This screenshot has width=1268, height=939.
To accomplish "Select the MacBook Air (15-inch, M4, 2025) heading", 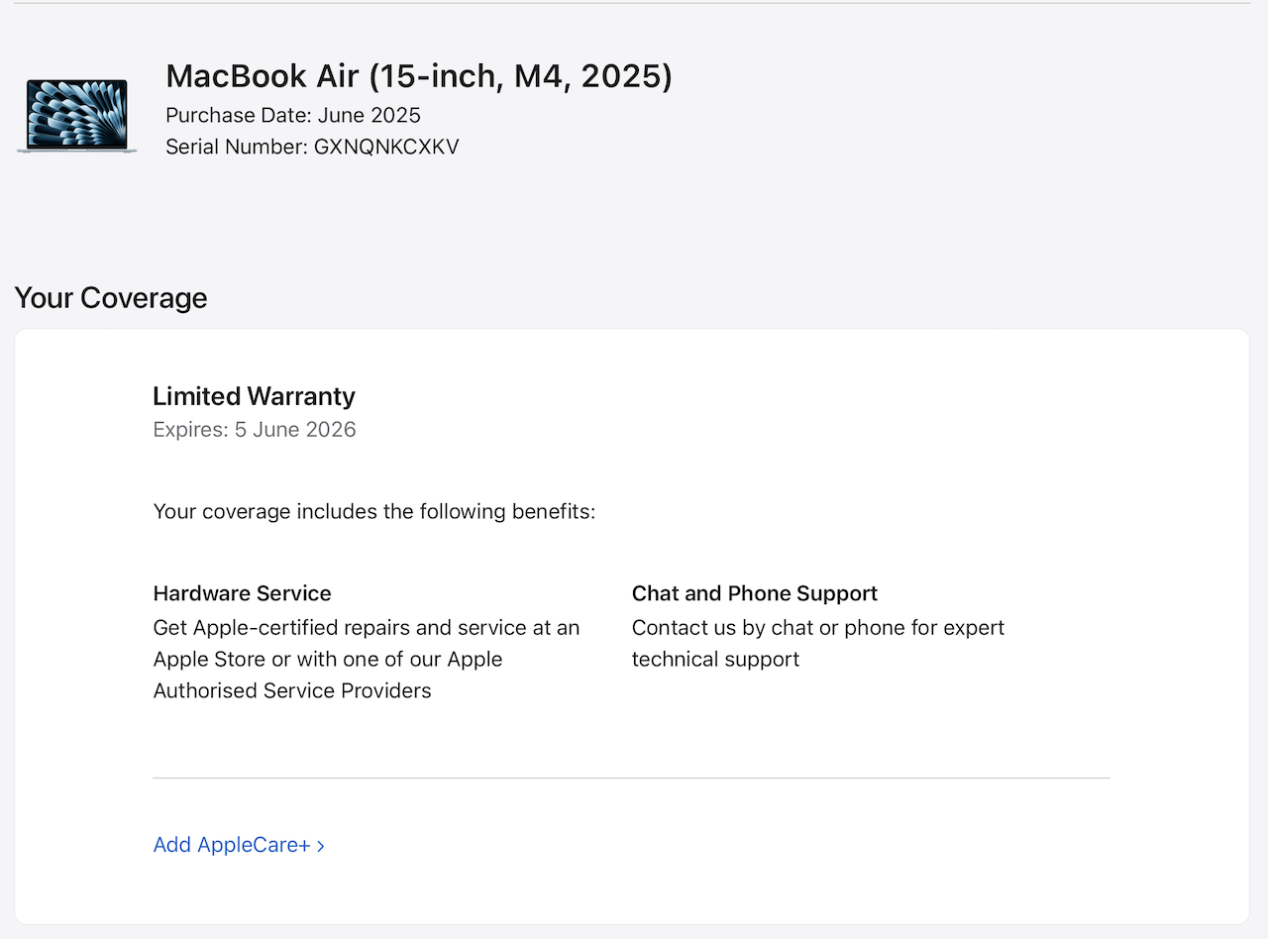I will (x=419, y=76).
